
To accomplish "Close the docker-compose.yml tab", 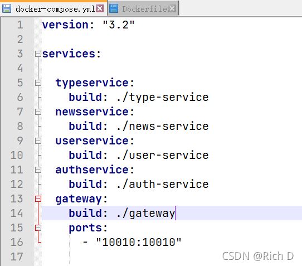I will 100,8.
